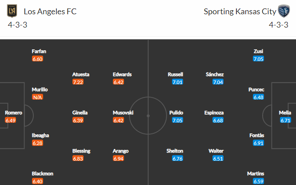This screenshot has width=296, height=185.
Task: Select goalkeeper Melia
Action: pos(285,113)
